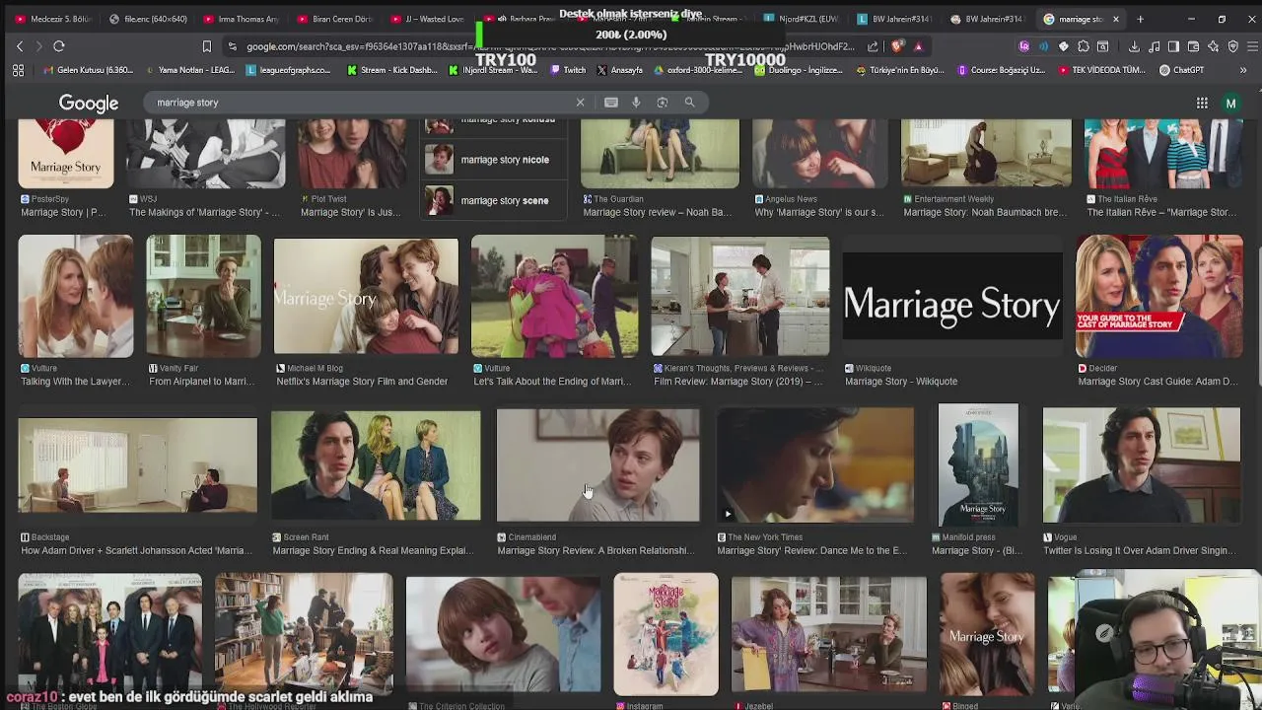Open Playlist music note icon
Image resolution: width=1262 pixels, height=710 pixels.
1154,46
